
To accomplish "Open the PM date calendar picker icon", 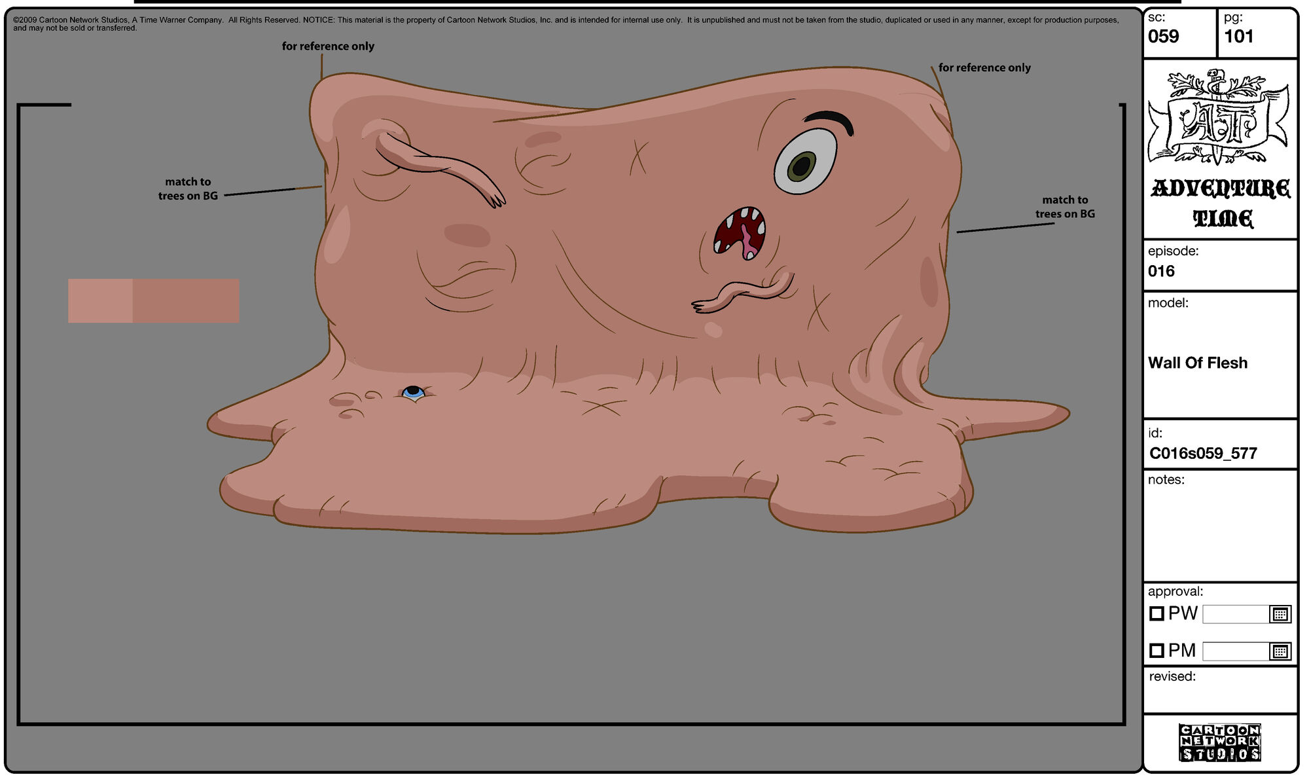I will tap(1280, 651).
